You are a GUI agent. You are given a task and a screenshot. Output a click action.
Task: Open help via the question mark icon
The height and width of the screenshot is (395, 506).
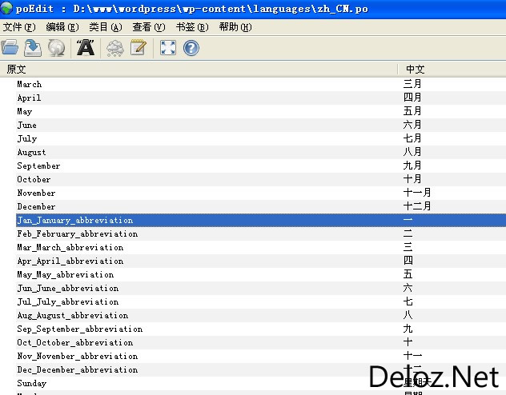pyautogui.click(x=191, y=48)
